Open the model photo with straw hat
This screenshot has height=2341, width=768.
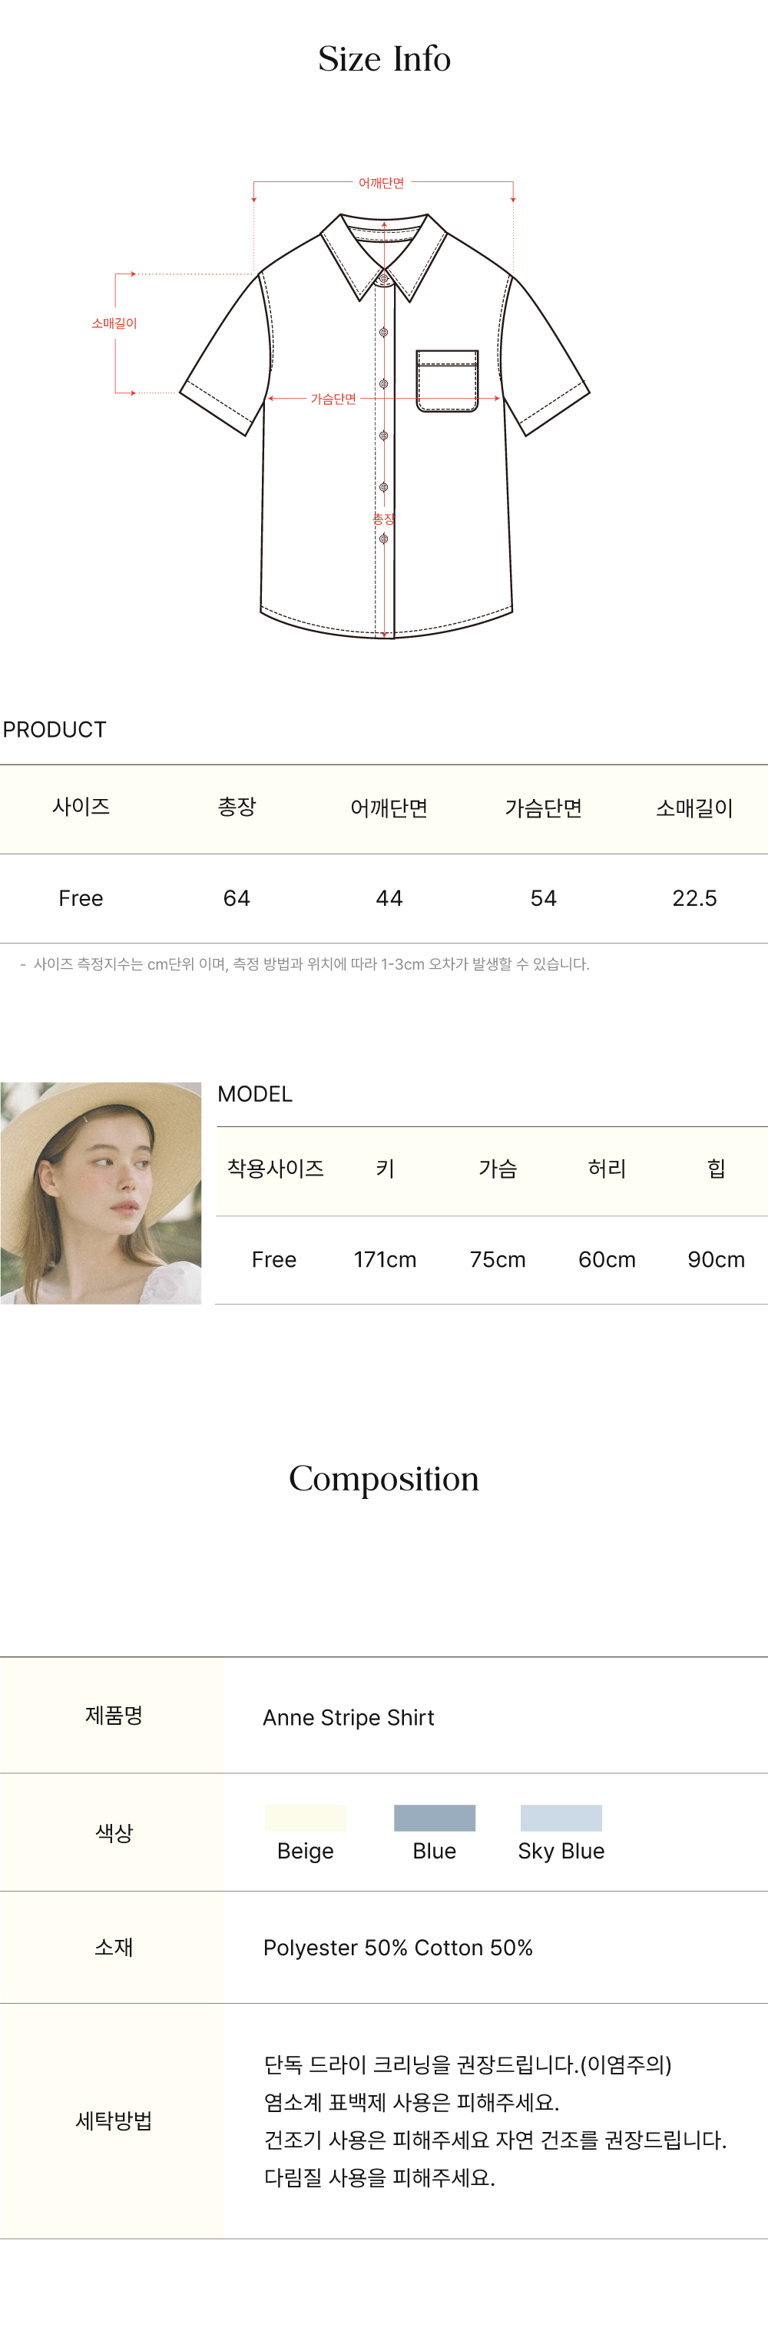pos(101,1192)
